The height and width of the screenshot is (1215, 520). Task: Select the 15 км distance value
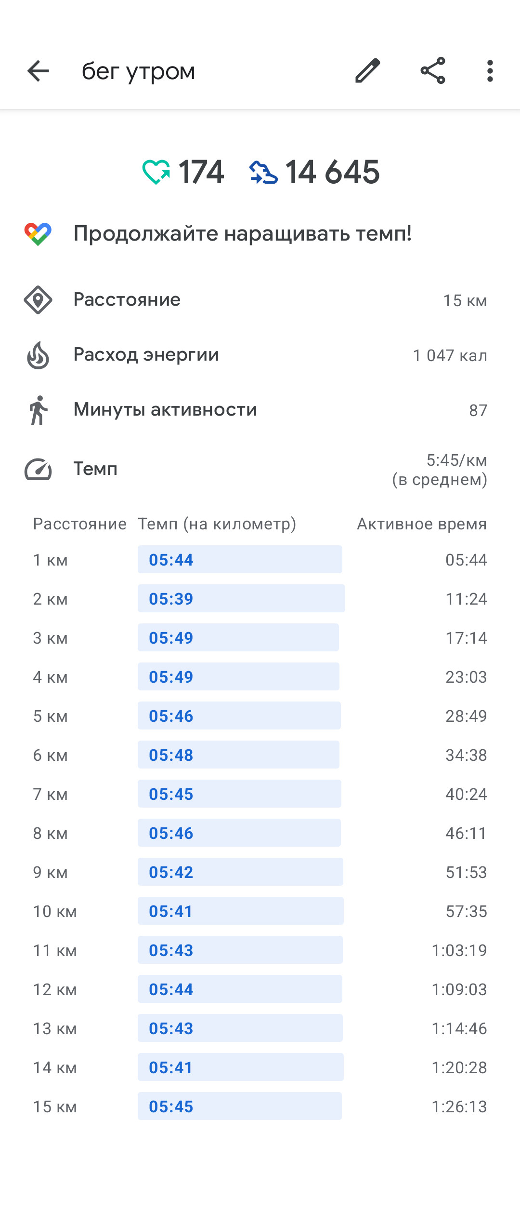coord(465,300)
